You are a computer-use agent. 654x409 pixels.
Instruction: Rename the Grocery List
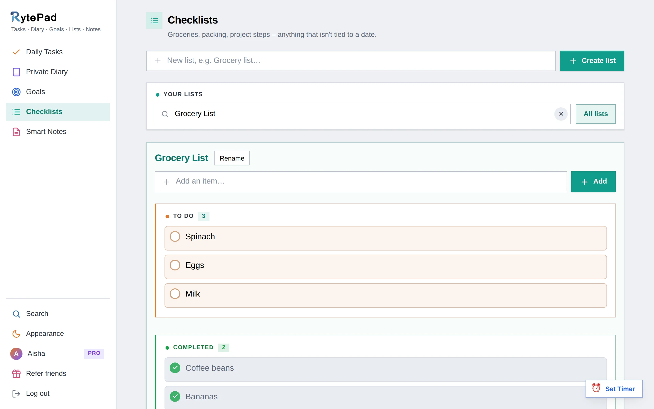click(232, 158)
